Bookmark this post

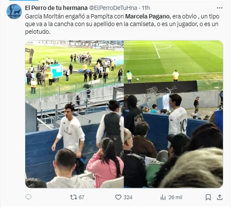(x=208, y=197)
